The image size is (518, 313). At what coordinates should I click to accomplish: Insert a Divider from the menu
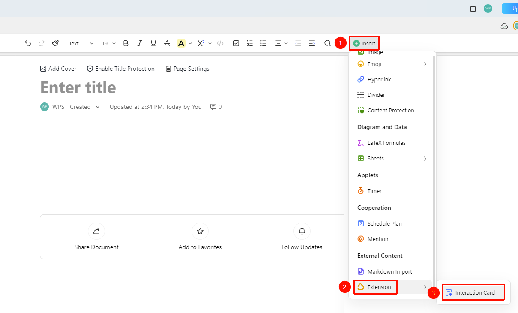coord(392,95)
